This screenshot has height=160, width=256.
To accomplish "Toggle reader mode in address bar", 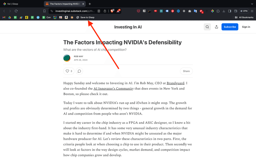I will point(99,11).
